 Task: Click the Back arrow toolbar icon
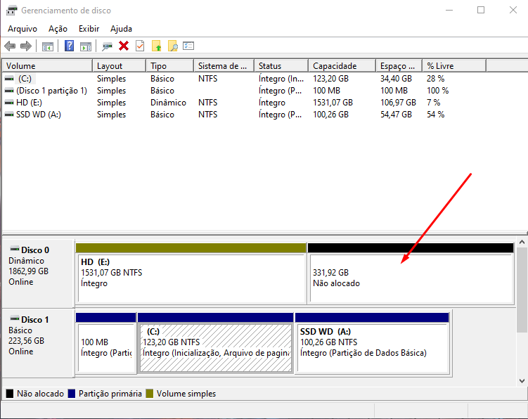[x=10, y=46]
